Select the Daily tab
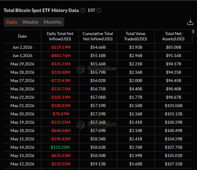 point(12,22)
